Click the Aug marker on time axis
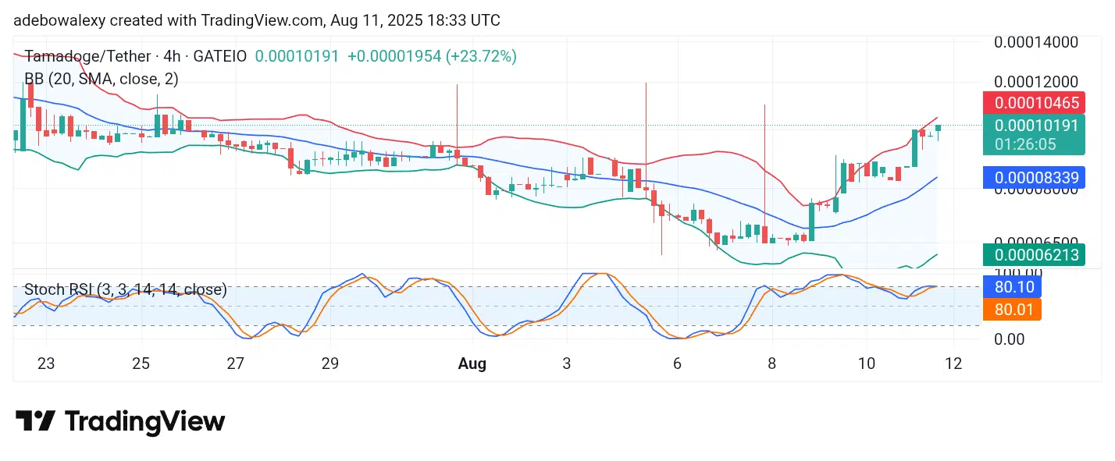1115x461 pixels. pyautogui.click(x=472, y=363)
